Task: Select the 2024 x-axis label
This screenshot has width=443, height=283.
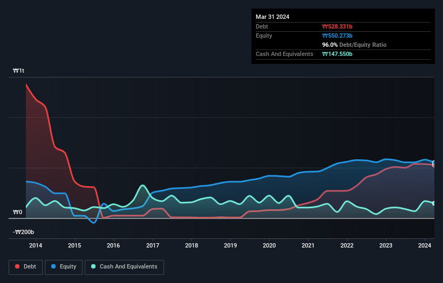Action: click(425, 245)
